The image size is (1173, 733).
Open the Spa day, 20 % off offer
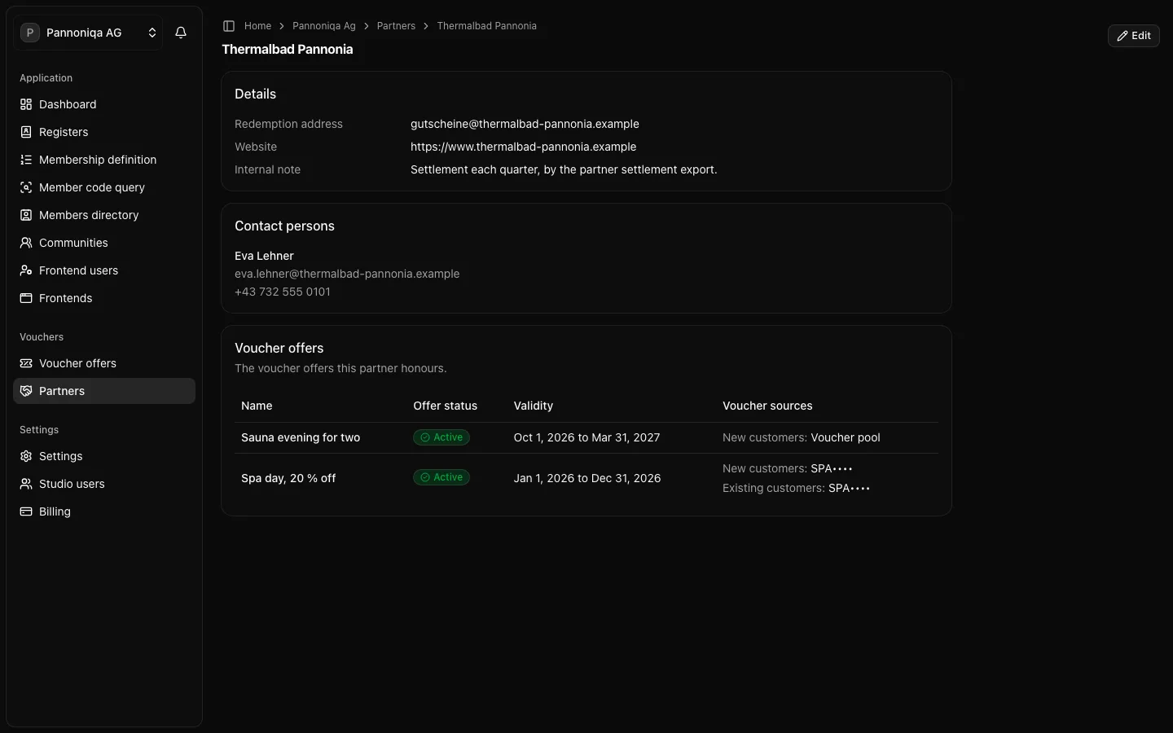click(x=288, y=478)
